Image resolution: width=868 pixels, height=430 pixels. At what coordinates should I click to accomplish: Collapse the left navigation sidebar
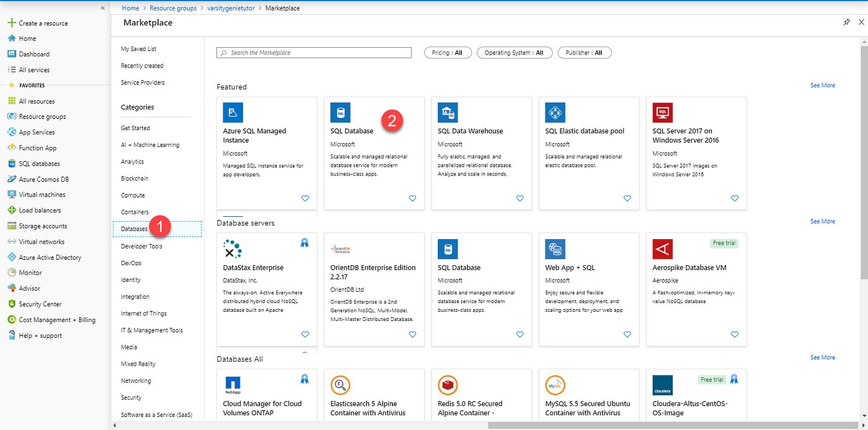pyautogui.click(x=103, y=8)
